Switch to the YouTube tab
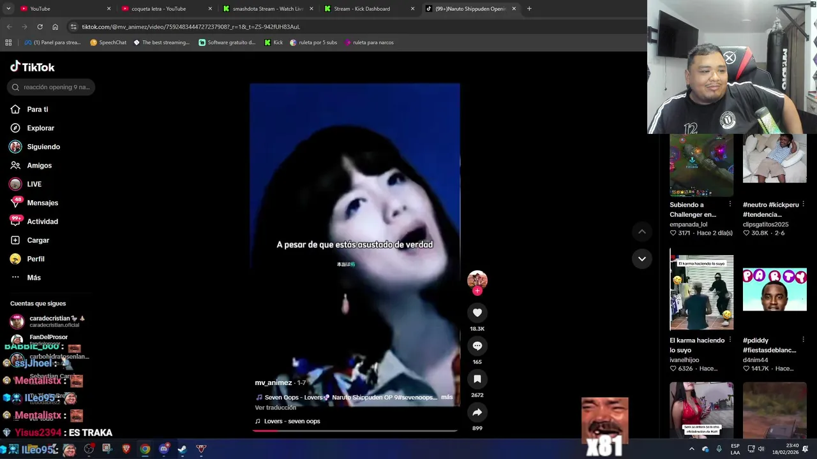817x459 pixels. pyautogui.click(x=66, y=9)
